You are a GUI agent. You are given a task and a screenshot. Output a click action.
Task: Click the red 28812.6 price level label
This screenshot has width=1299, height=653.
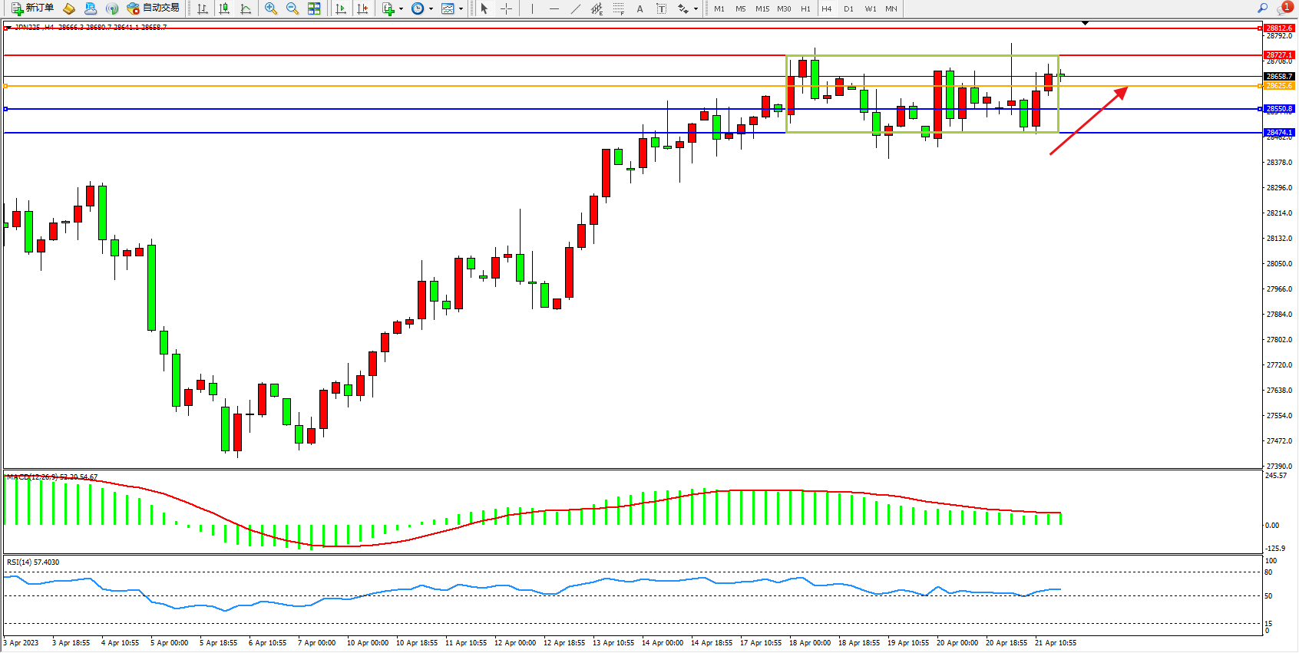[1279, 28]
